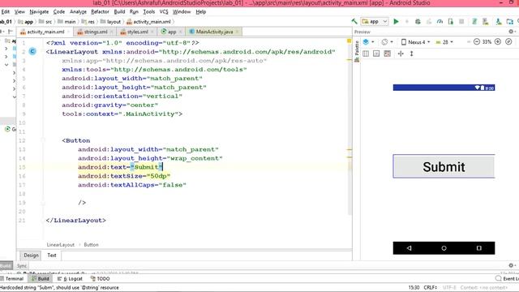Open the AVD Manager icon
The height and width of the screenshot is (292, 519).
coord(486,22)
